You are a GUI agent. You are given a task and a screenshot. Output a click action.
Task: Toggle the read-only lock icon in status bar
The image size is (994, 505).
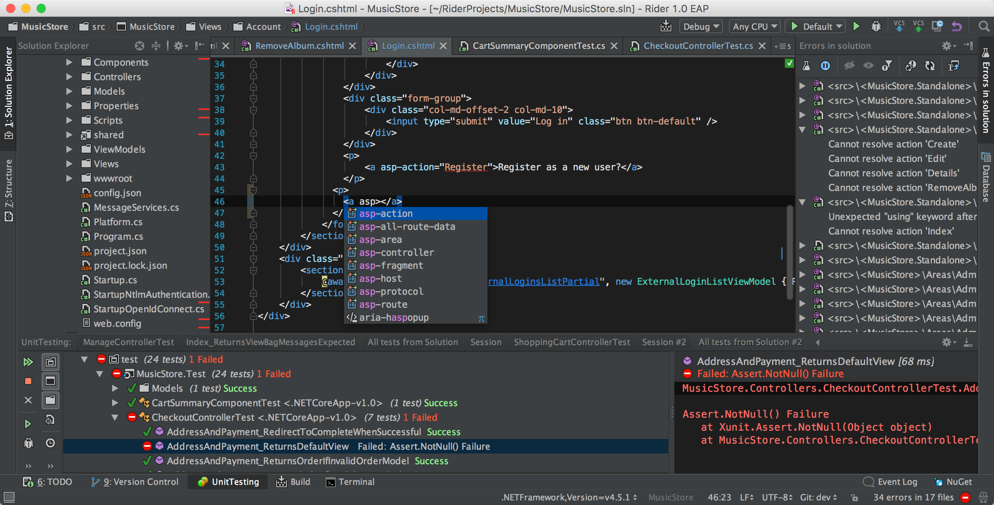pyautogui.click(x=854, y=497)
